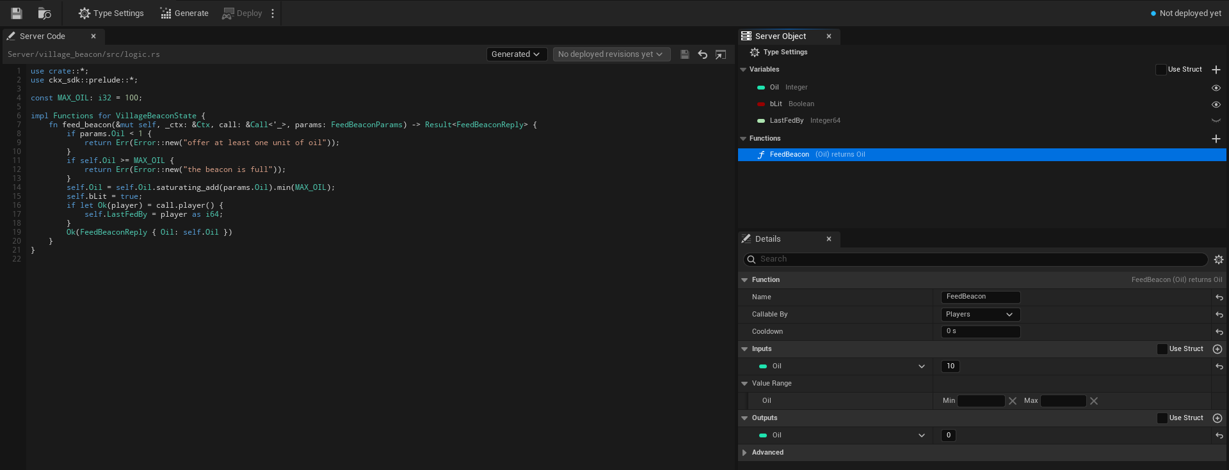Add a new function with the plus icon
The image size is (1229, 470).
[x=1216, y=139]
